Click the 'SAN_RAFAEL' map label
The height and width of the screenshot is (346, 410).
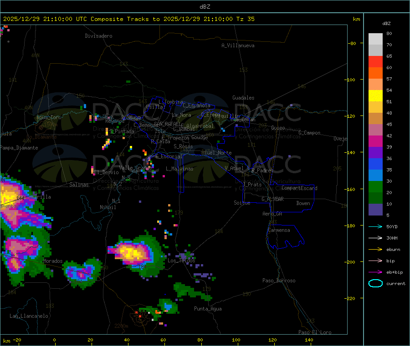click(167, 124)
